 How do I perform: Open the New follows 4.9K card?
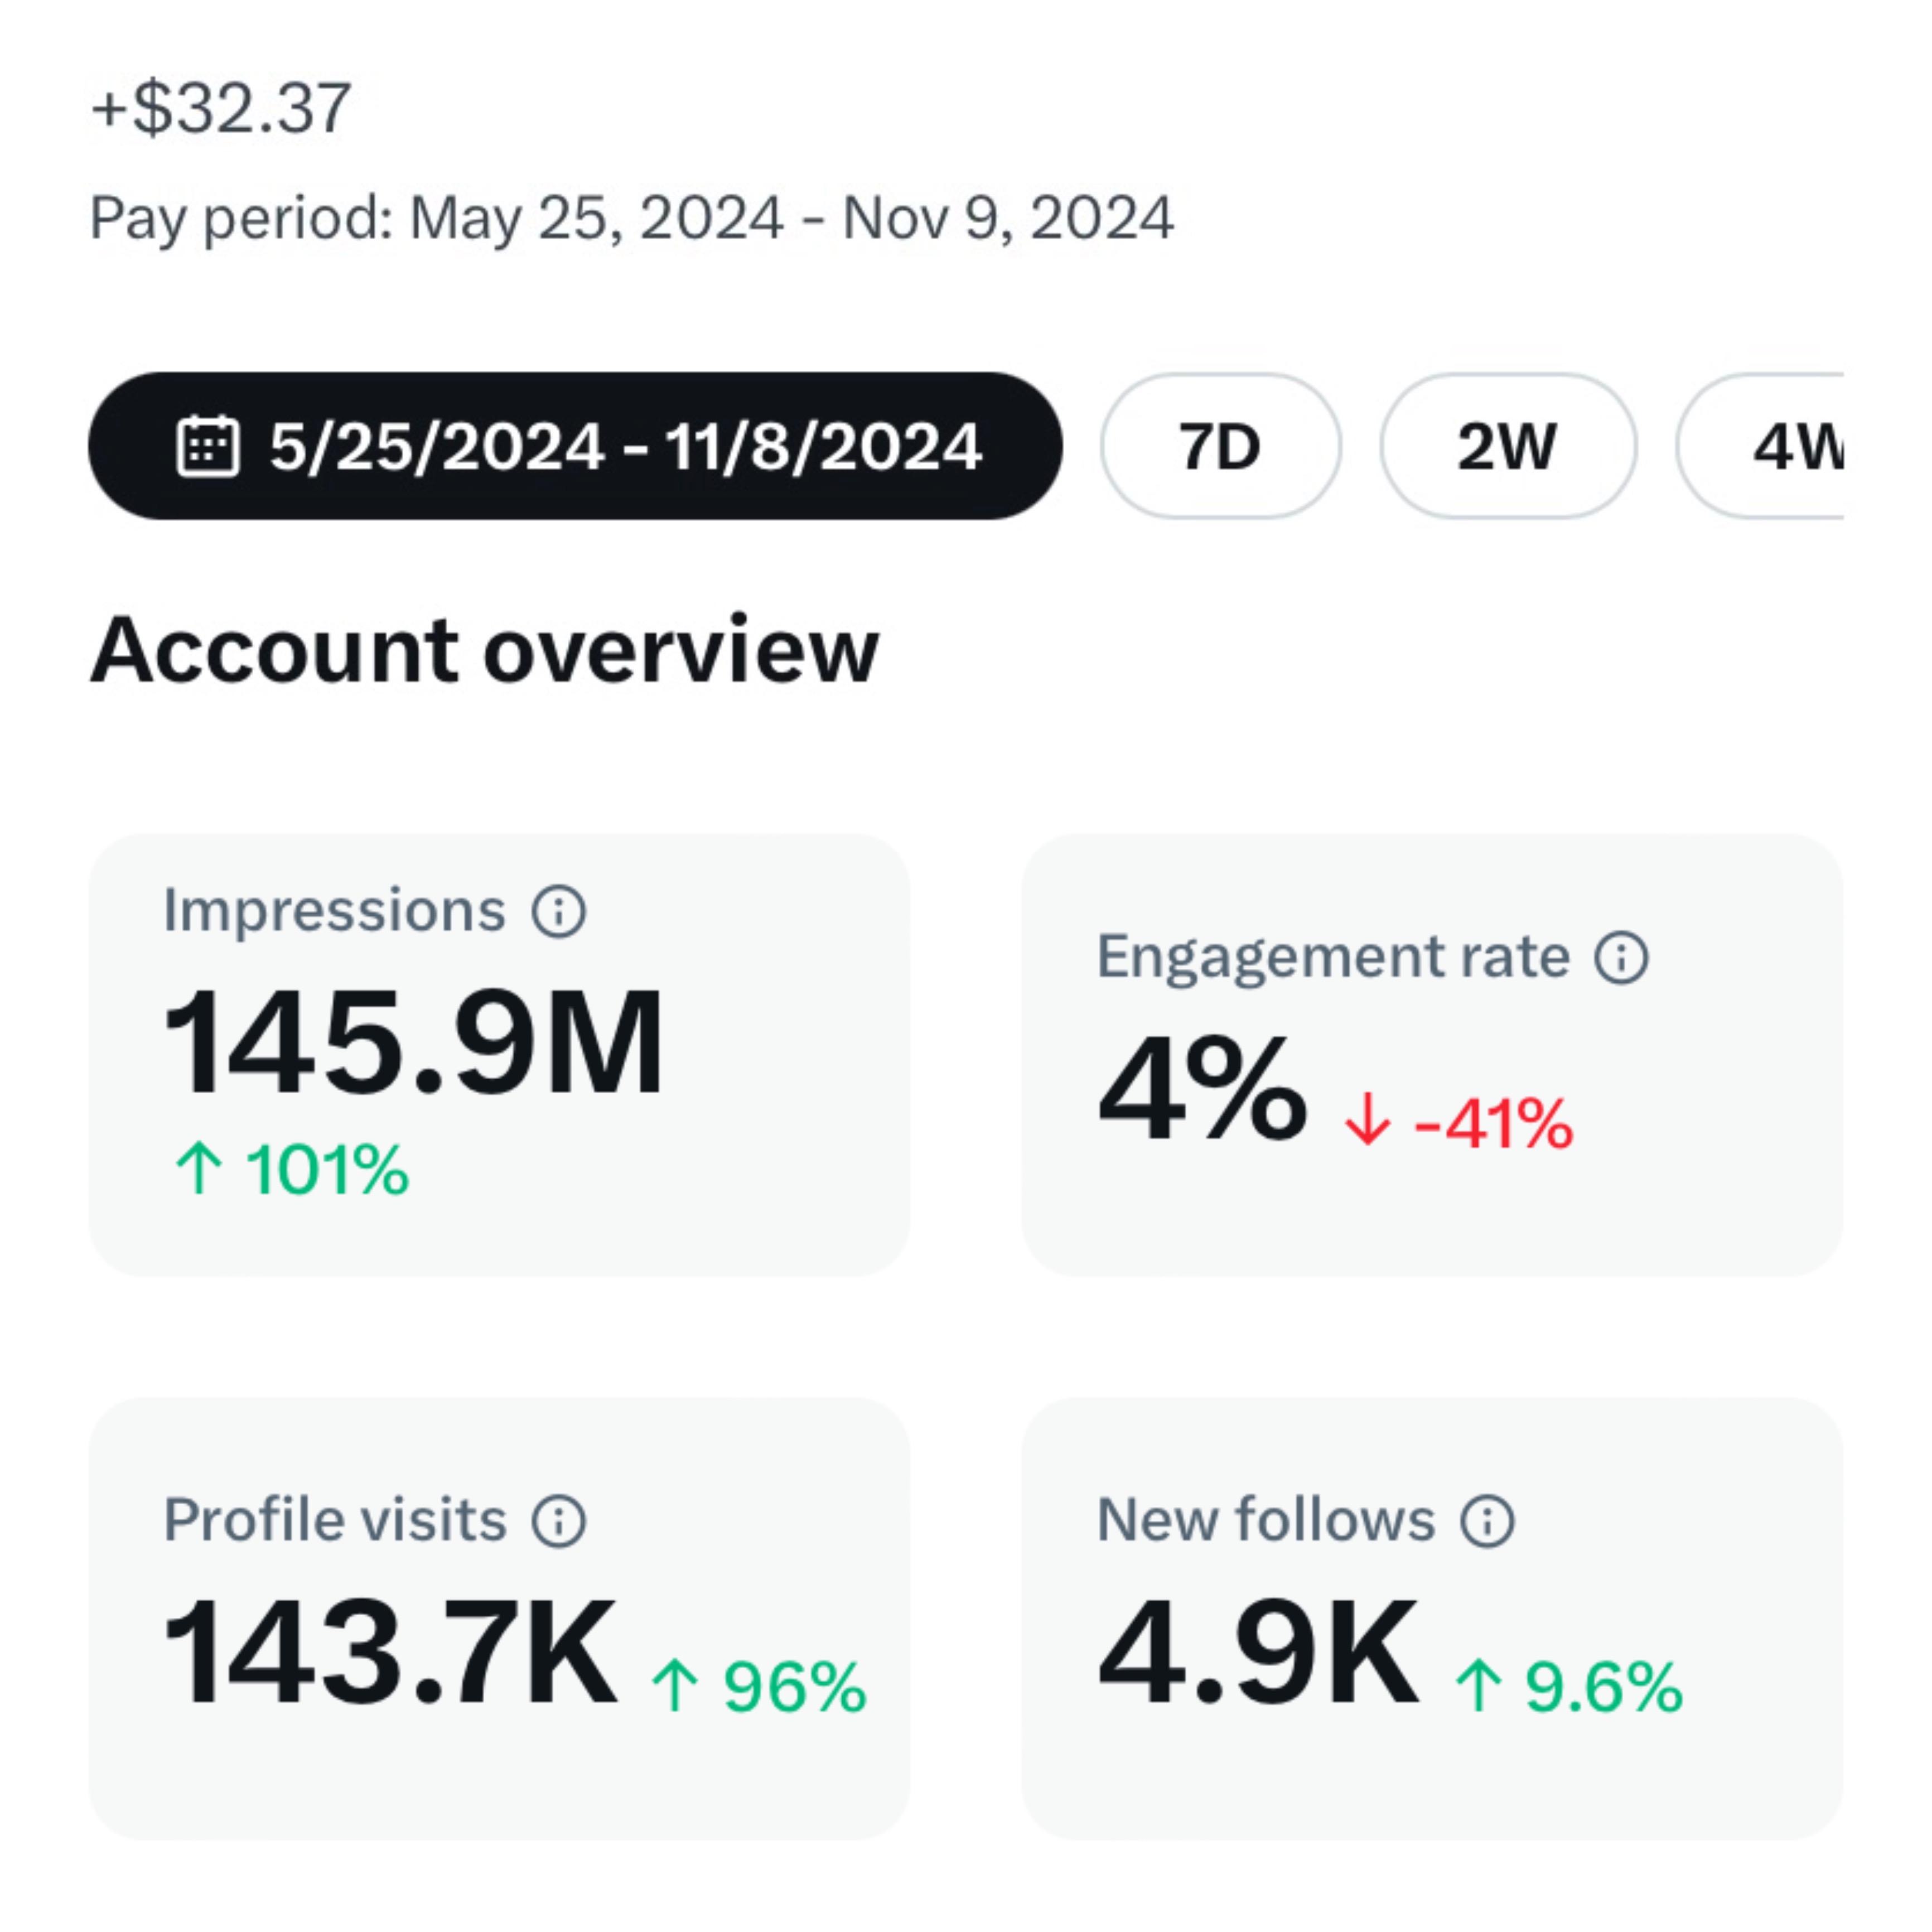click(x=1431, y=1618)
